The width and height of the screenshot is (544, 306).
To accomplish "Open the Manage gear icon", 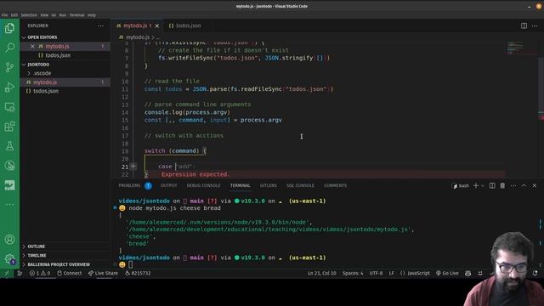I will point(9,258).
